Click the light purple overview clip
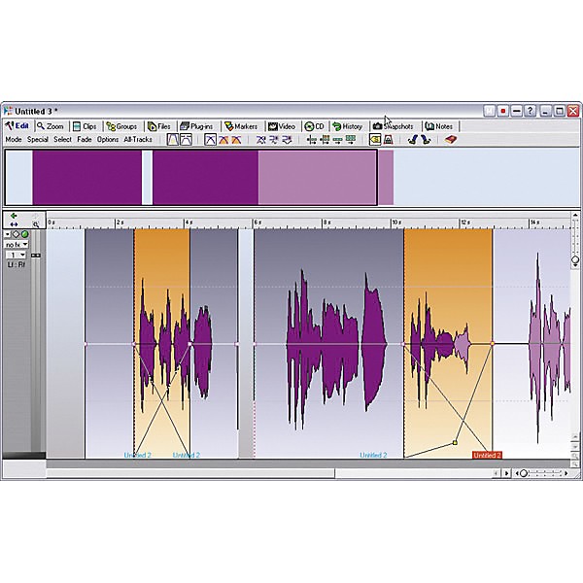 (x=318, y=178)
